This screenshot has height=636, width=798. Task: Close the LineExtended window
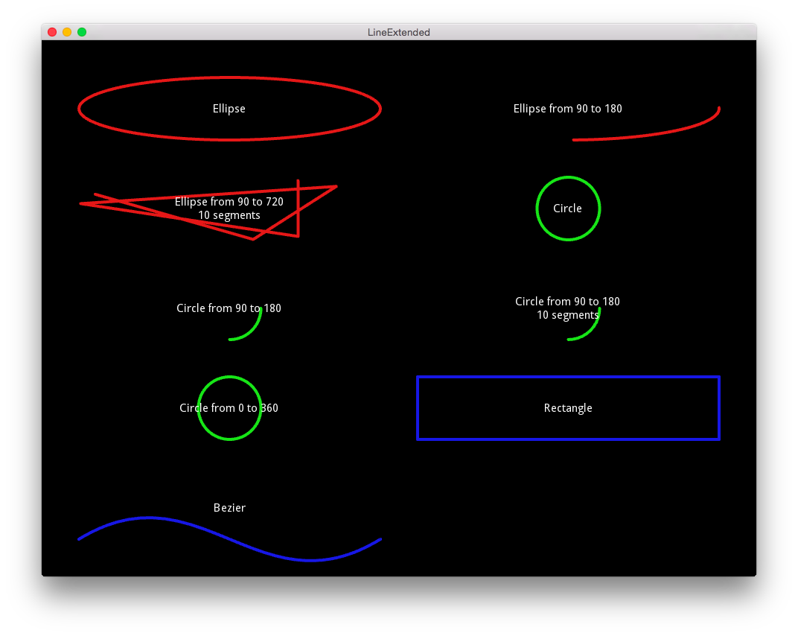click(52, 32)
